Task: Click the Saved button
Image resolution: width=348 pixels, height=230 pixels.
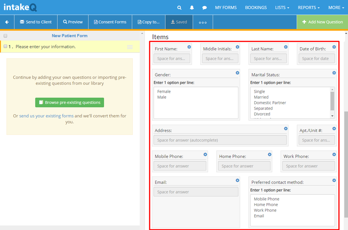Action: (179, 22)
